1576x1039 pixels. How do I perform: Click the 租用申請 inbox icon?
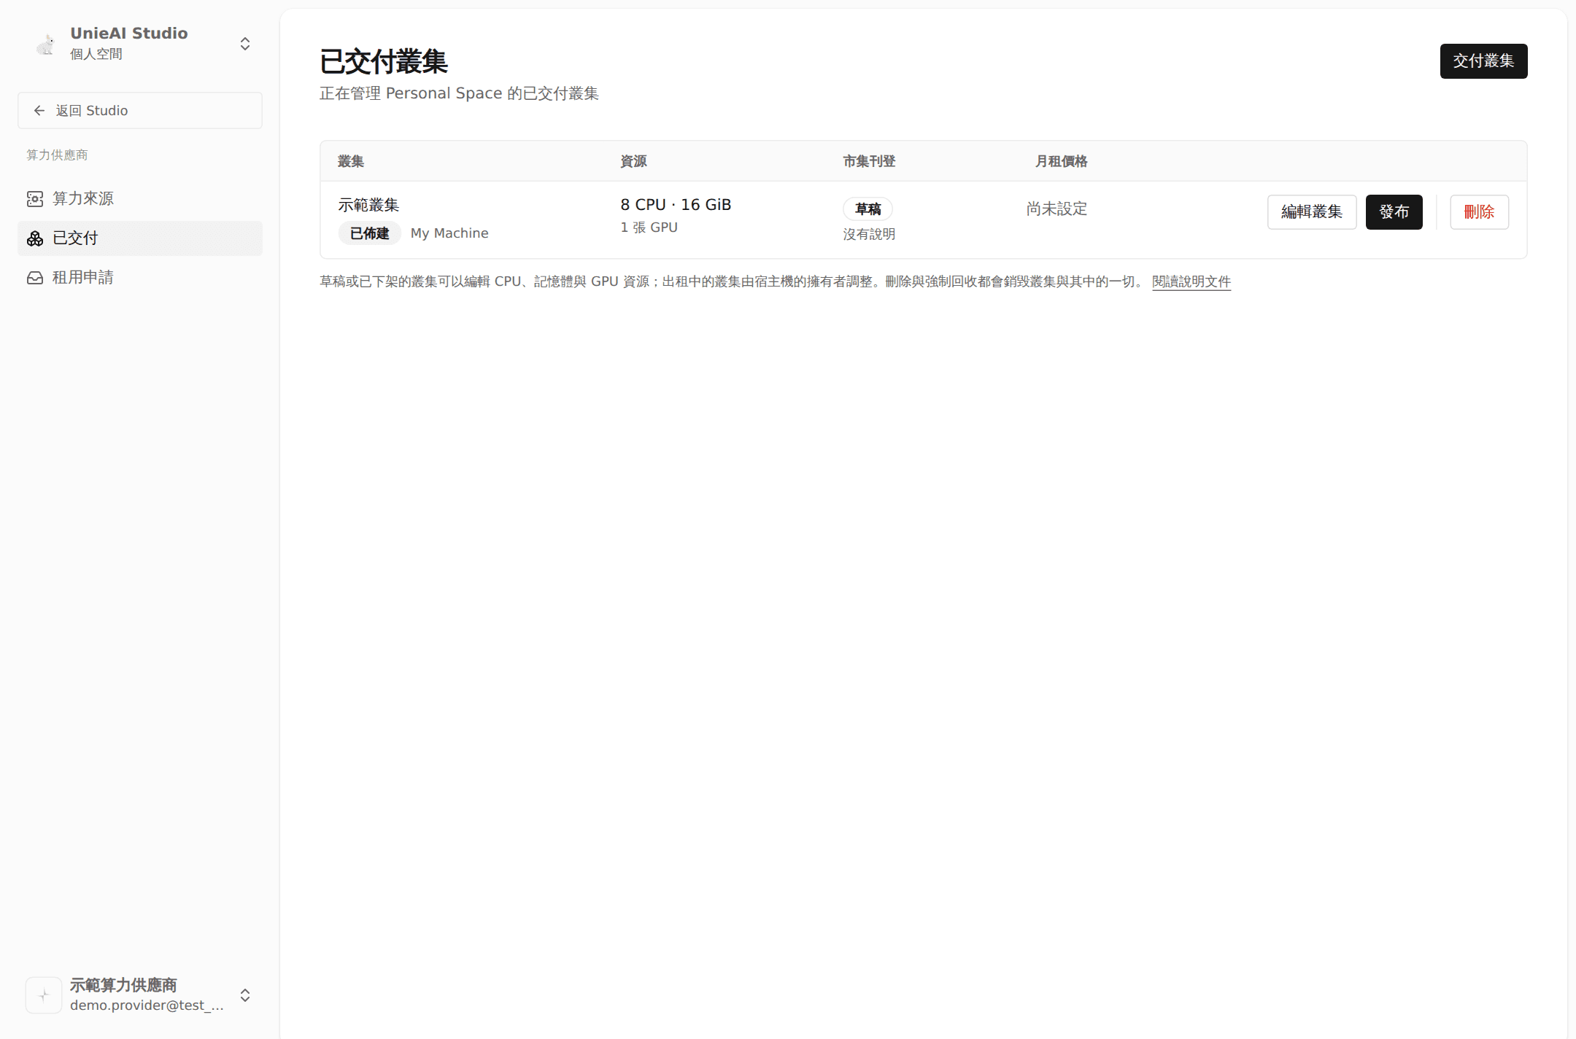pyautogui.click(x=35, y=278)
